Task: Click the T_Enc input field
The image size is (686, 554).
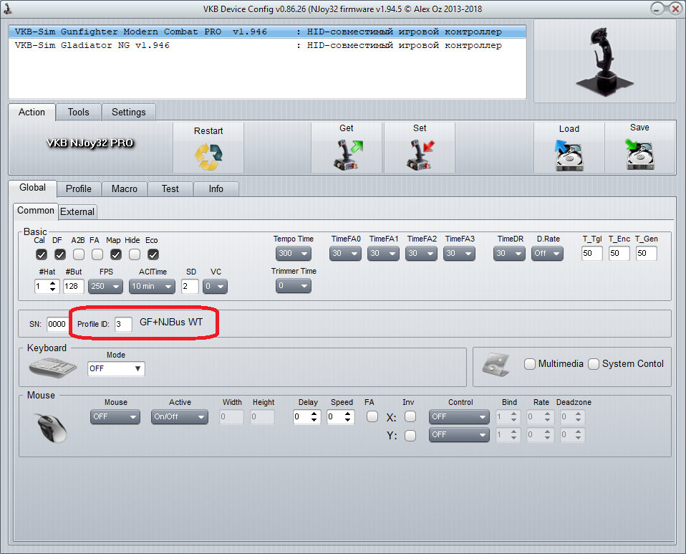Action: click(x=619, y=253)
